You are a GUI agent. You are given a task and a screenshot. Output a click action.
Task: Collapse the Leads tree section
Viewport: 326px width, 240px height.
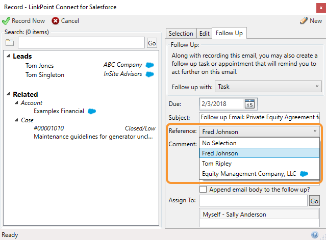pos(8,56)
